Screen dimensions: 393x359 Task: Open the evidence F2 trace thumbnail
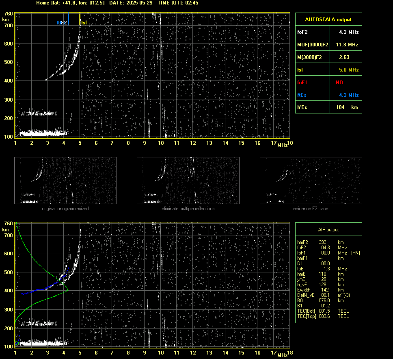pyautogui.click(x=311, y=181)
